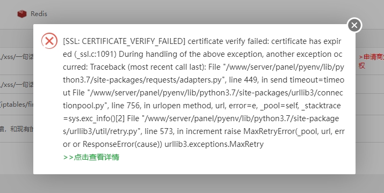Click the urllib3/util/retry.py traceback line
This screenshot has width=384, height=193.
coord(204,131)
